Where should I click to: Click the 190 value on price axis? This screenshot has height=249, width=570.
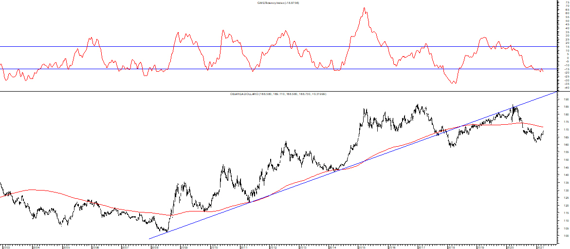point(566,99)
